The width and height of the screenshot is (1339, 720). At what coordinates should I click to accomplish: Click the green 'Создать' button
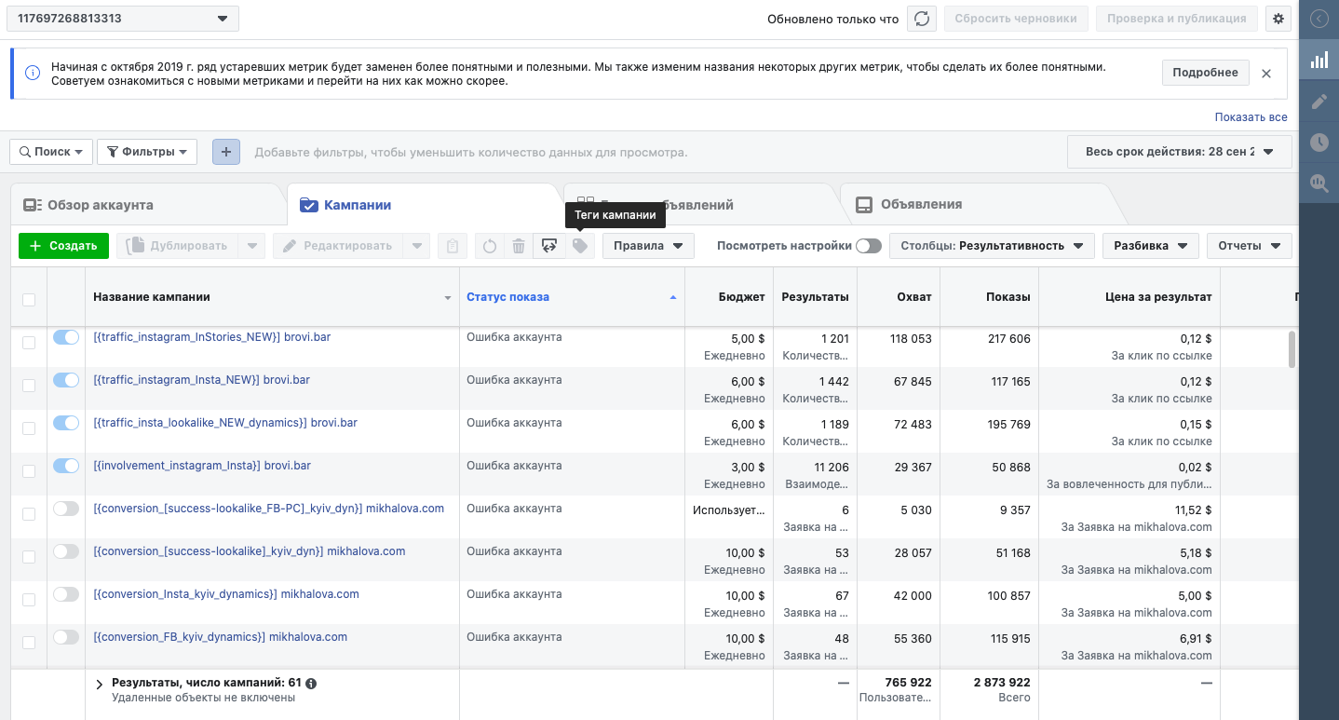63,246
